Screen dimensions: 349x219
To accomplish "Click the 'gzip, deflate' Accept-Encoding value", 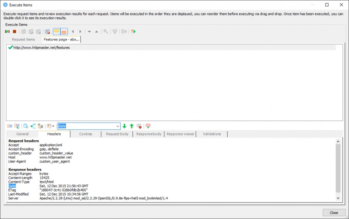I will pyautogui.click(x=49, y=149).
